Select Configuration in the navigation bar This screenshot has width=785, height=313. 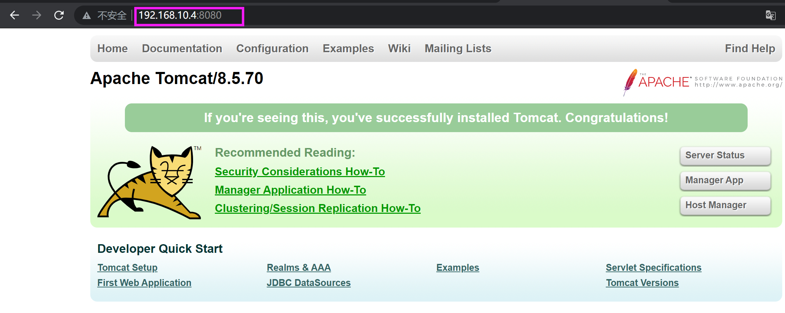(272, 48)
